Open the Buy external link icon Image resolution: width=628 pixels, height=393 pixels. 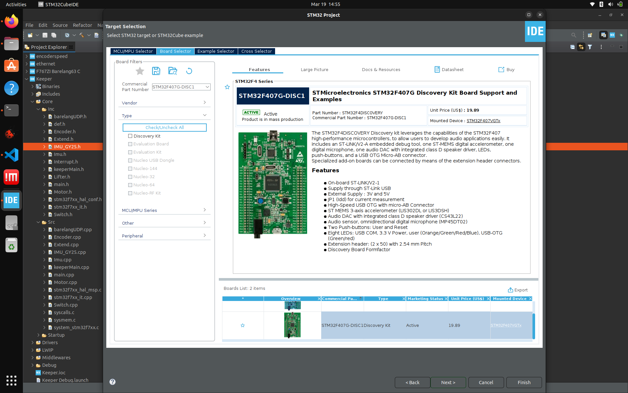(501, 69)
